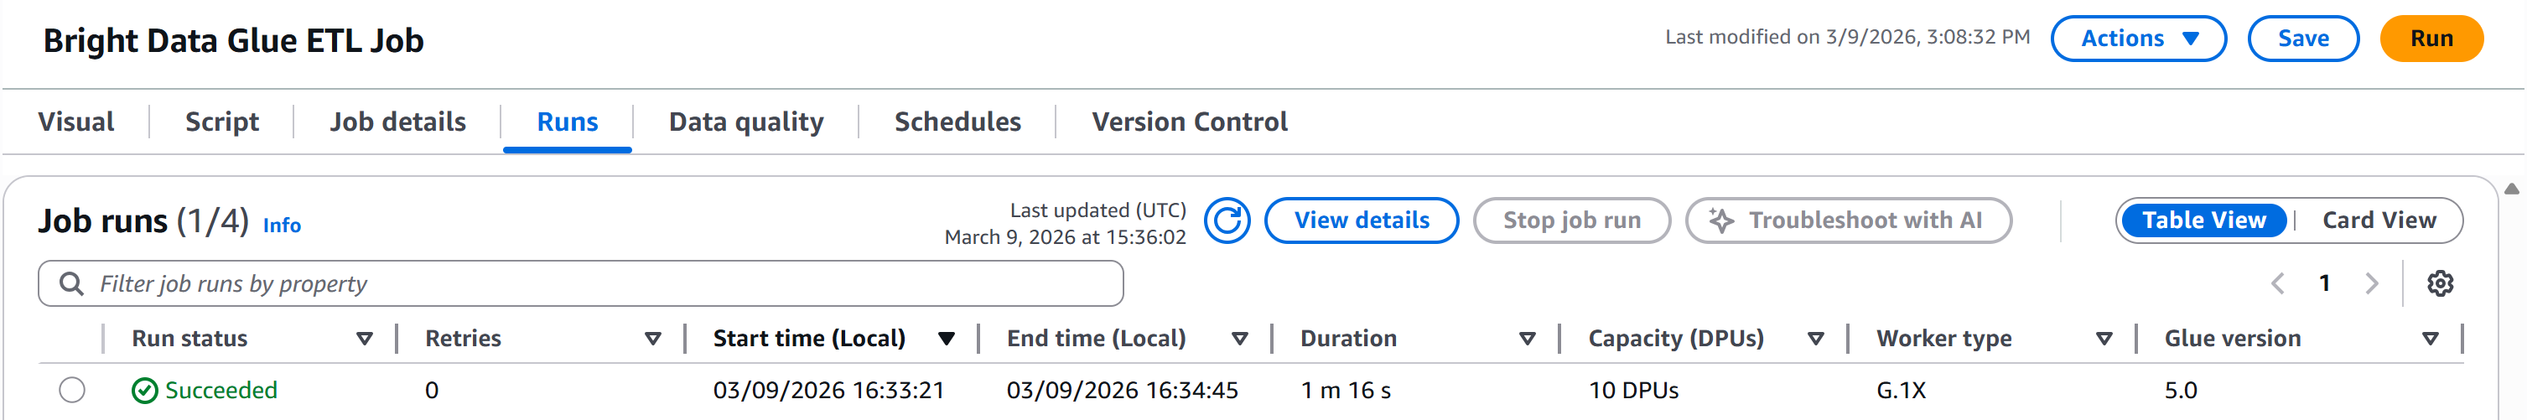
Task: Click the View details button
Action: pyautogui.click(x=1361, y=220)
